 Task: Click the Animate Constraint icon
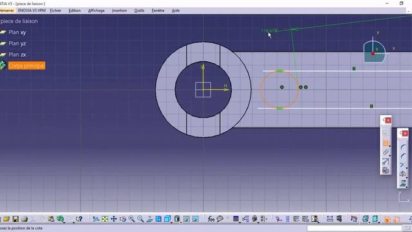[386, 161]
